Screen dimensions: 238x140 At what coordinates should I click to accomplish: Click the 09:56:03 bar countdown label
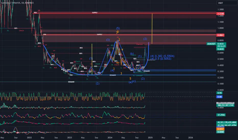point(221,46)
